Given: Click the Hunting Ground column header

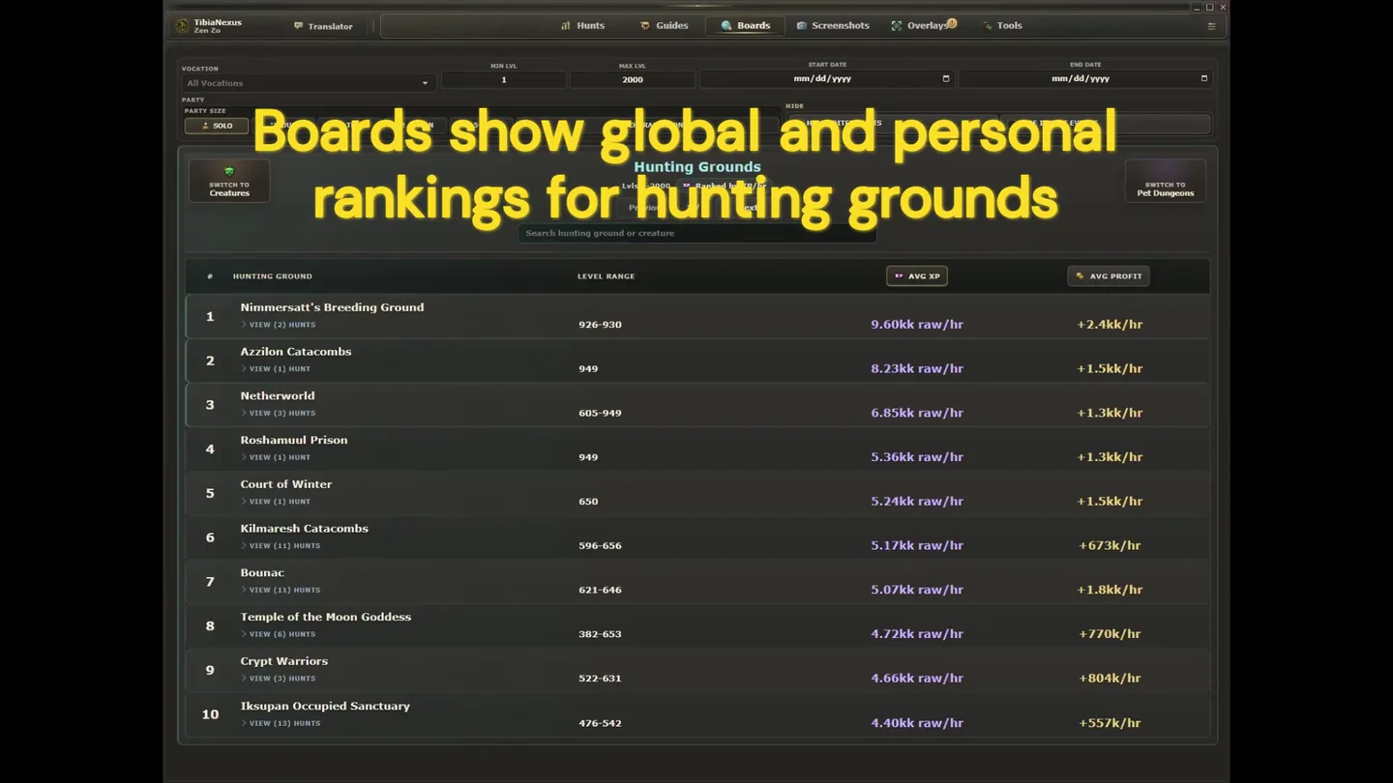Looking at the screenshot, I should point(272,276).
